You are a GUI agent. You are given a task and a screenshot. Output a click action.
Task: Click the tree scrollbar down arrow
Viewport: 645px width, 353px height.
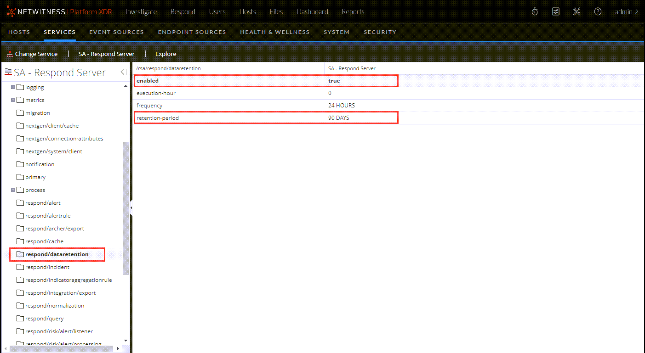[x=126, y=340]
